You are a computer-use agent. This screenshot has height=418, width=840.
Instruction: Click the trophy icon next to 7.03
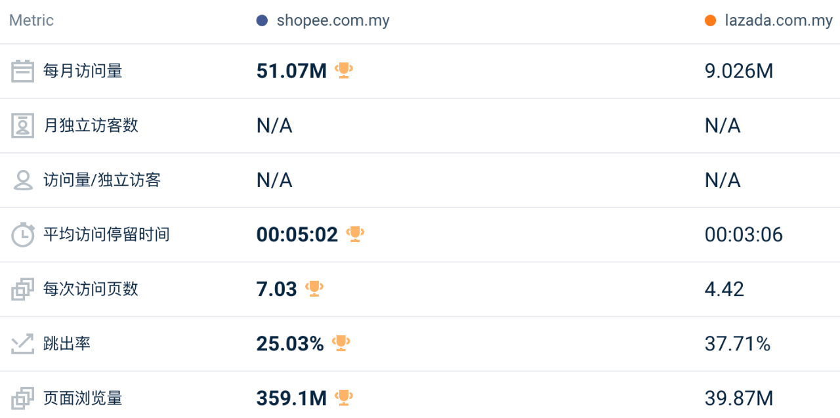pyautogui.click(x=314, y=288)
